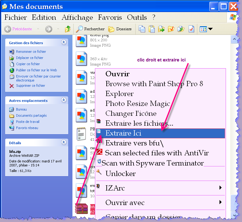The image size is (242, 222).
Task: Click the Précédente back arrow icon
Action: pos(8,29)
